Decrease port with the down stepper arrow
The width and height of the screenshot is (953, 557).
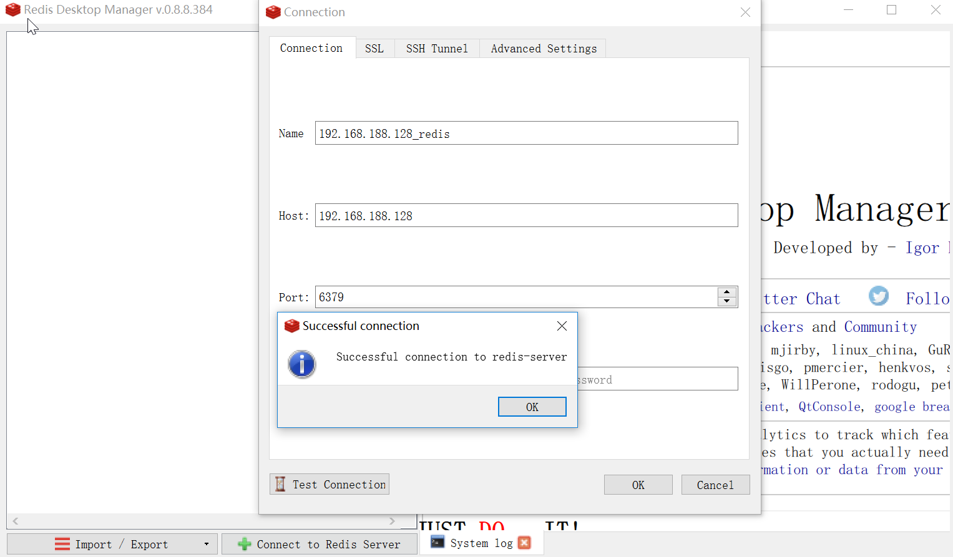pos(727,302)
